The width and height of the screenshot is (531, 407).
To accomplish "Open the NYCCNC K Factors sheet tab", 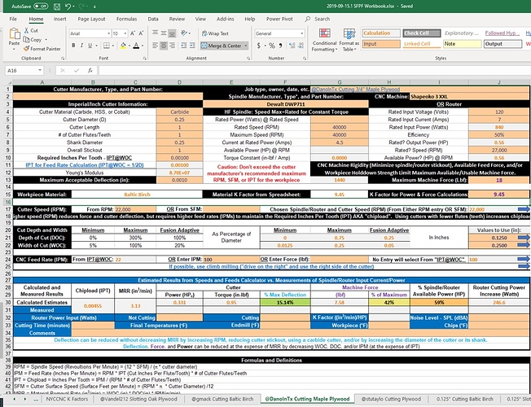I will click(x=67, y=399).
